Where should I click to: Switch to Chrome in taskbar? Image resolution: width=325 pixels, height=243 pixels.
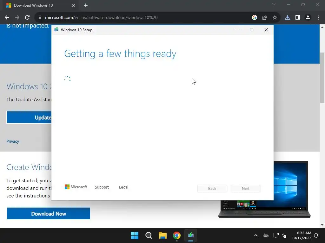[177, 235]
